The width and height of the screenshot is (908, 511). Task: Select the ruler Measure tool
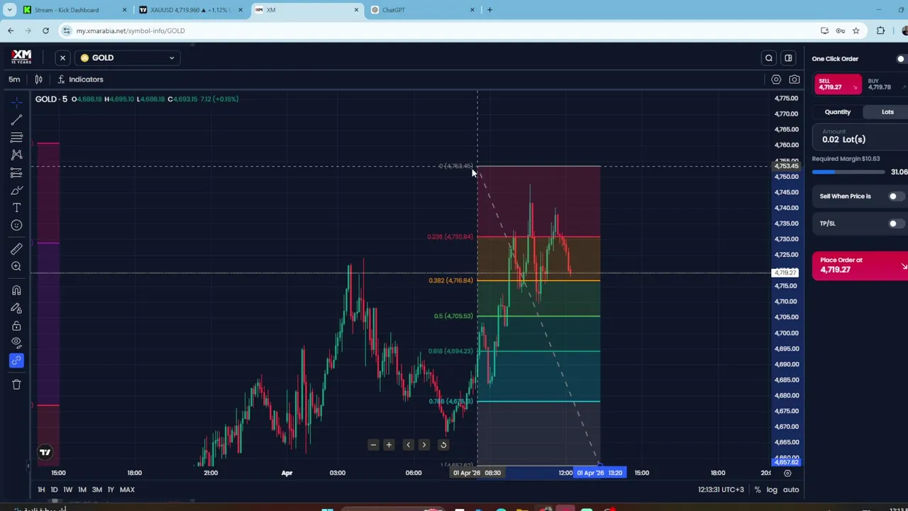coord(16,249)
